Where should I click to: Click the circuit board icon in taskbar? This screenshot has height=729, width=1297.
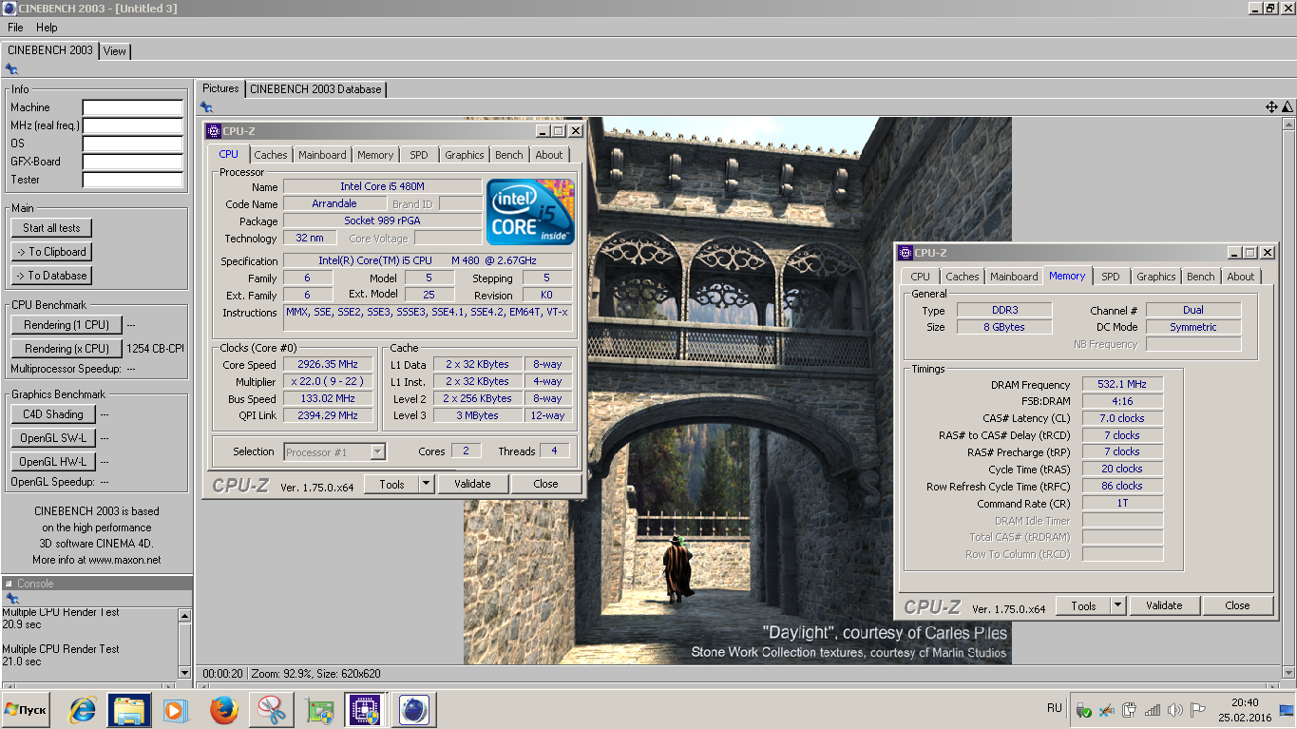point(320,710)
